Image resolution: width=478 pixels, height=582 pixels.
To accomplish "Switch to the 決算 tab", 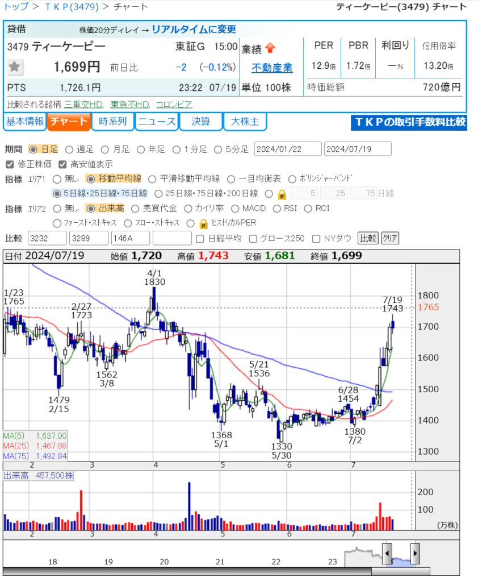I will point(201,122).
